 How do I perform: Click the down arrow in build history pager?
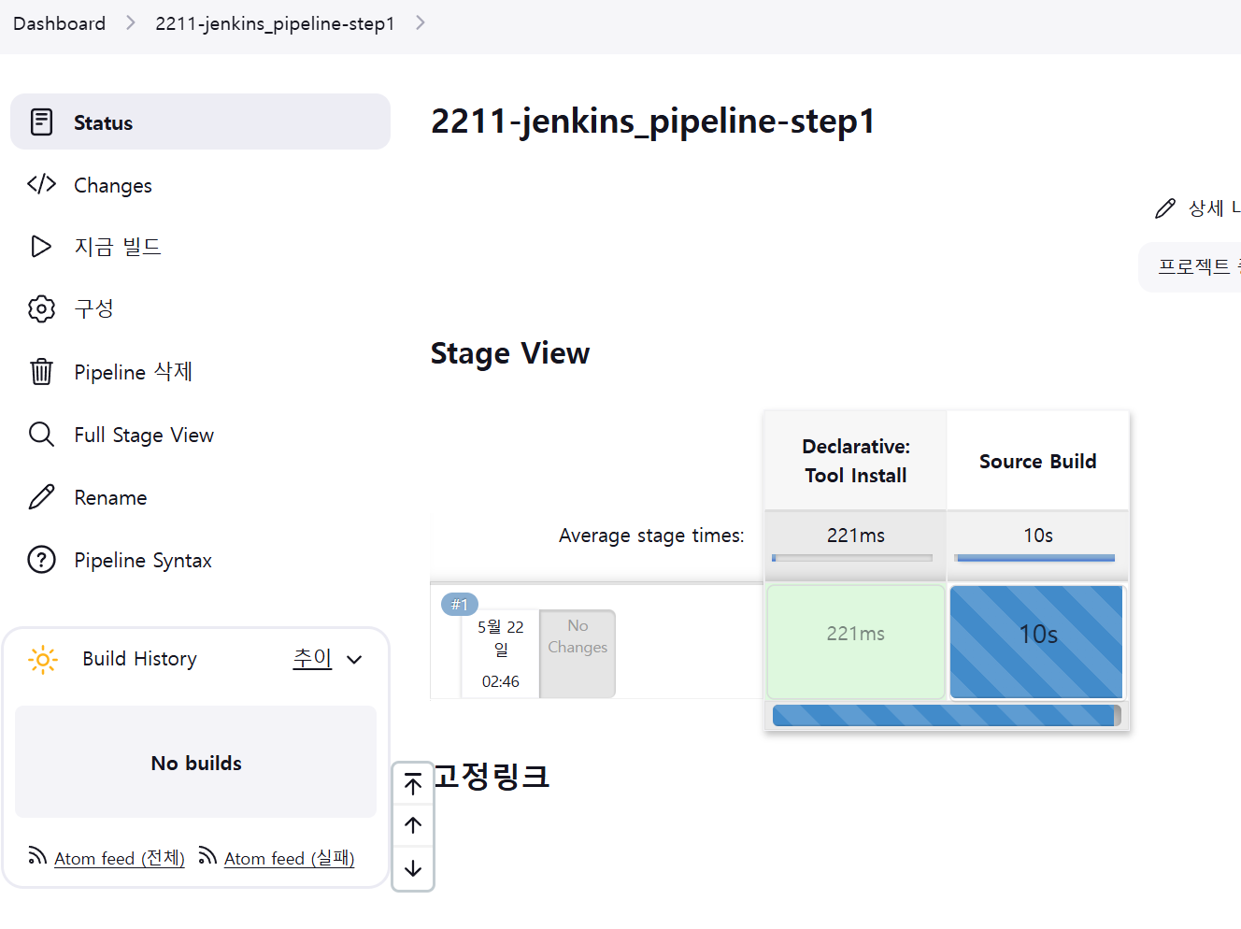coord(413,868)
